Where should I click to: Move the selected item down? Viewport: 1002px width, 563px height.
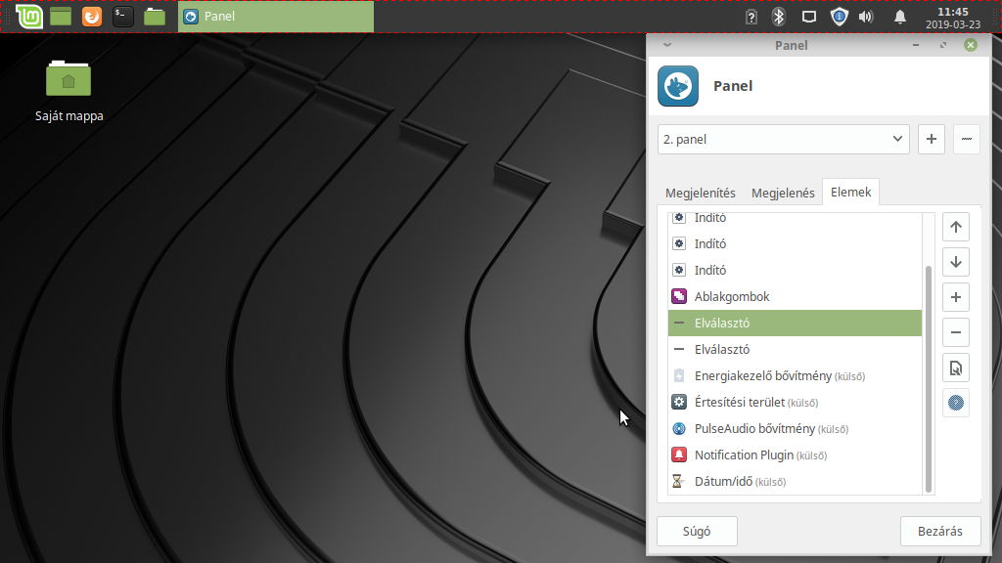[956, 262]
